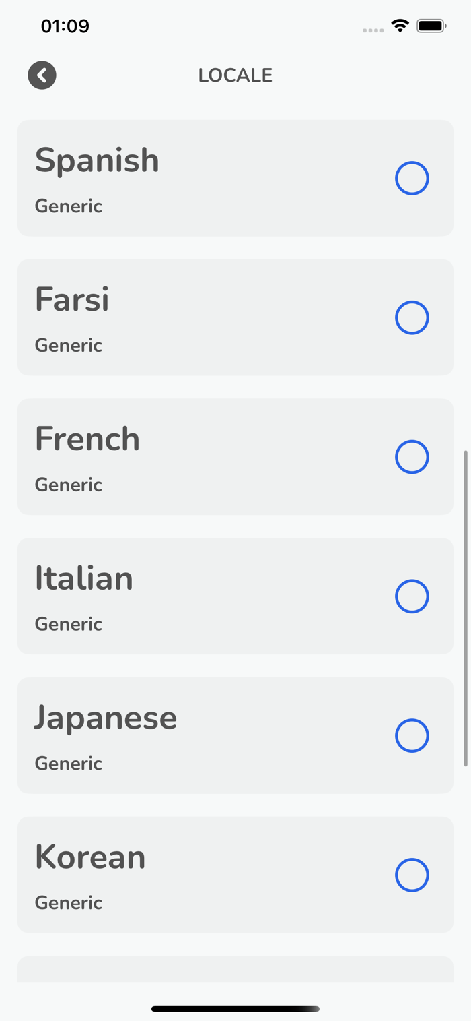Tap the Korean language title
This screenshot has height=1021, width=471.
[90, 857]
